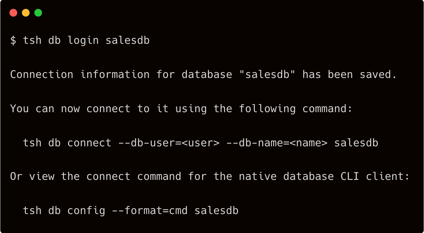This screenshot has height=233, width=424.
Task: Click the word "You" starting the third line
Action: tap(20, 109)
